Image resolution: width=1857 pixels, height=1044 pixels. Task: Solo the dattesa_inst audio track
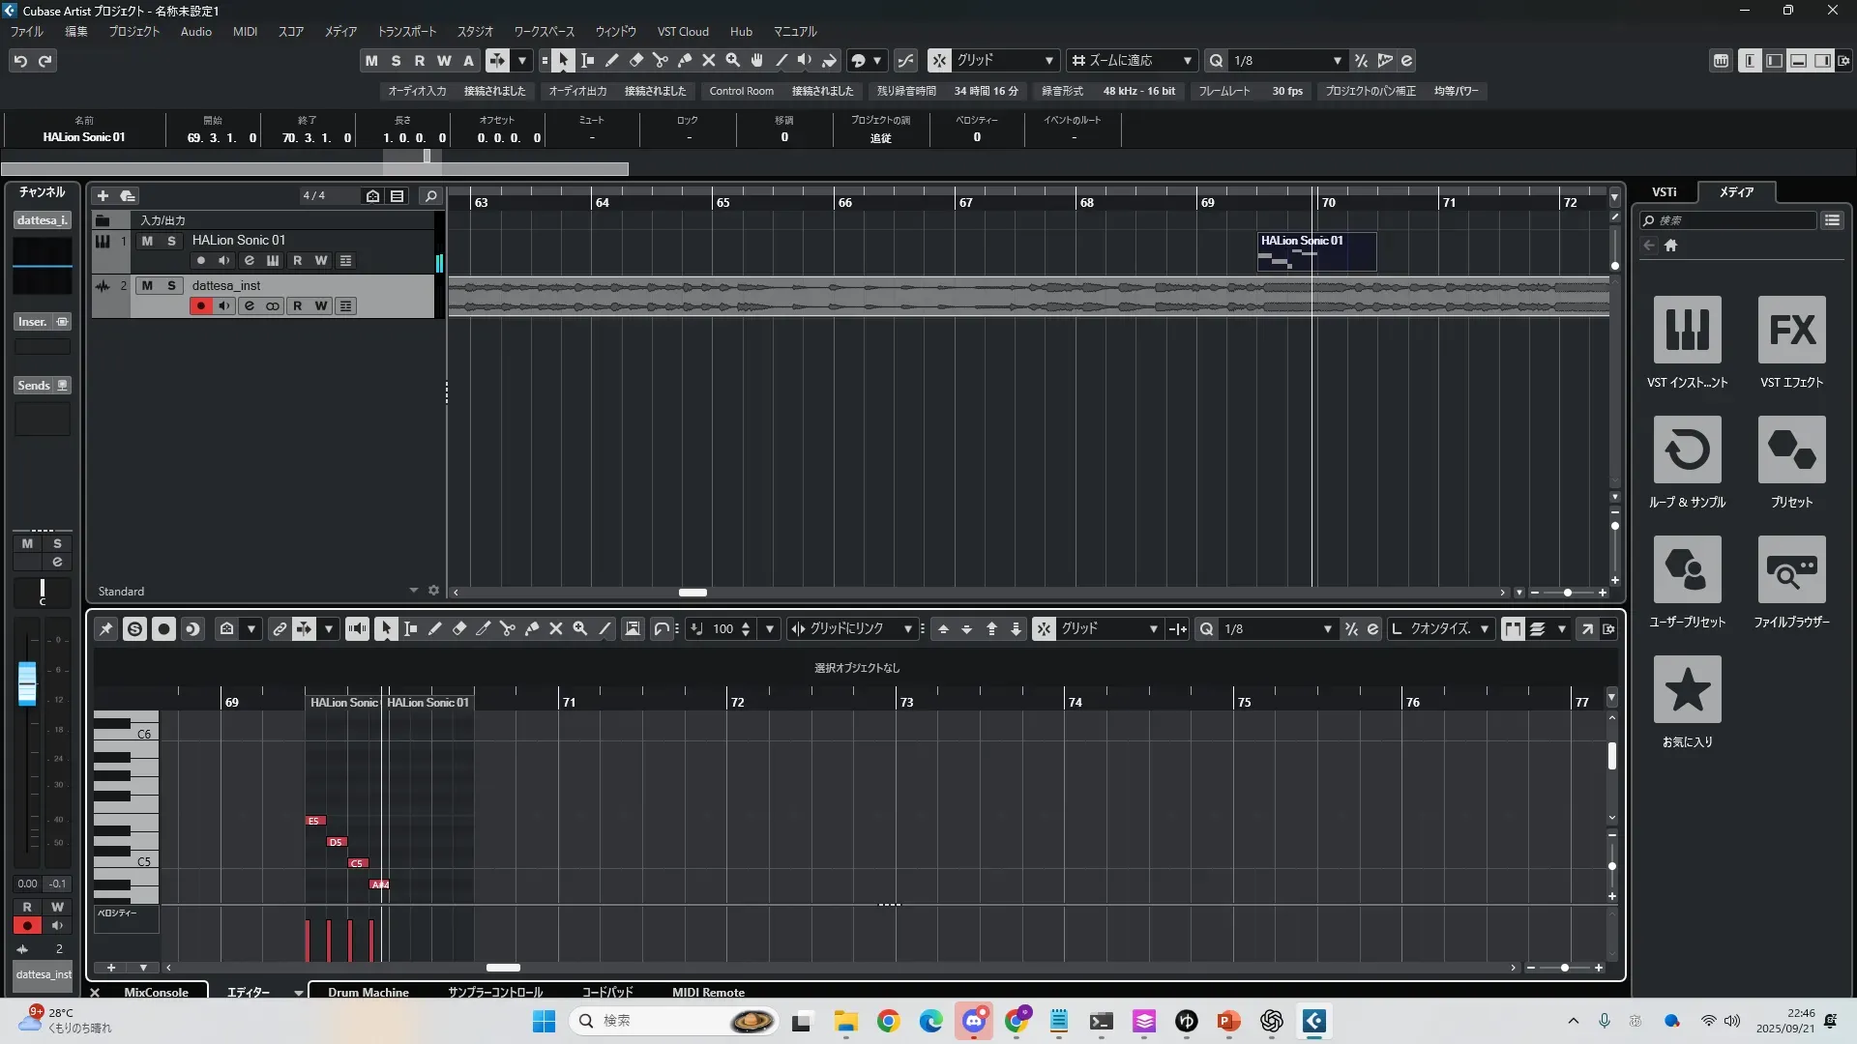tap(171, 286)
